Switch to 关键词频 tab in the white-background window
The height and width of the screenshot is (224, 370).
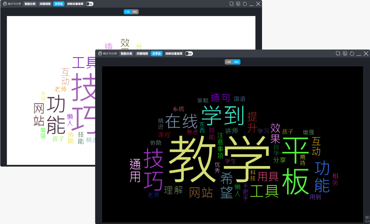point(45,4)
